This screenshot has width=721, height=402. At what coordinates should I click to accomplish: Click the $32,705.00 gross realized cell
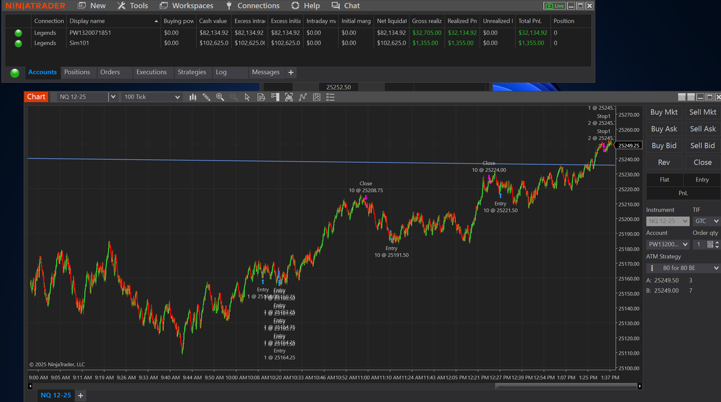coord(427,33)
